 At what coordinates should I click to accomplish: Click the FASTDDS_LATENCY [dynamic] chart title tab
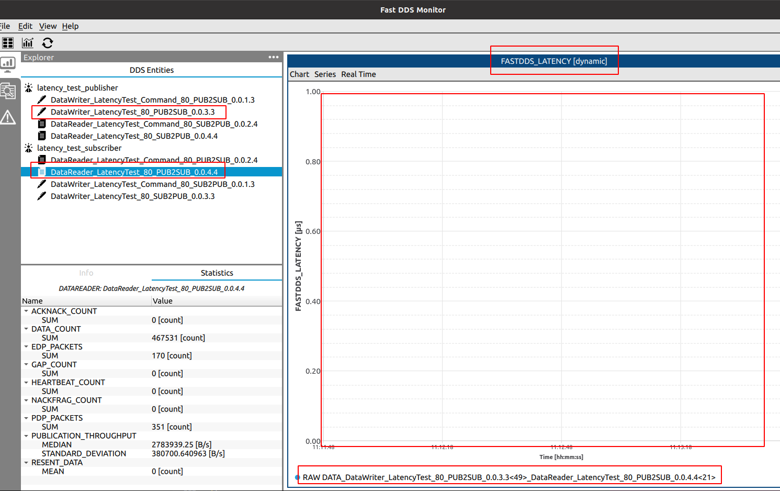554,61
